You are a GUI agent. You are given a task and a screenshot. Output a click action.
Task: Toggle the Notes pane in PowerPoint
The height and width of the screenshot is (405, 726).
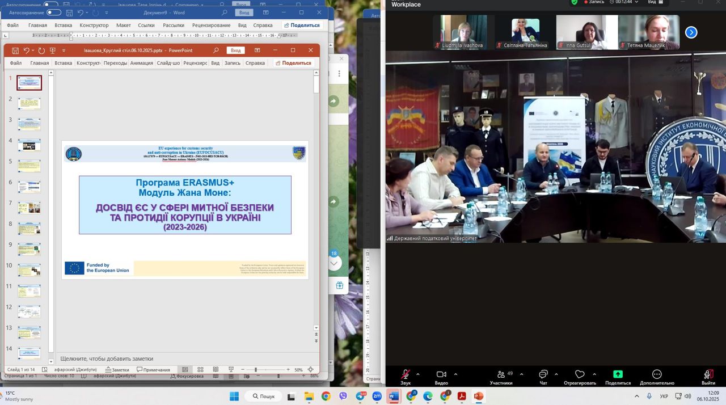pyautogui.click(x=117, y=370)
